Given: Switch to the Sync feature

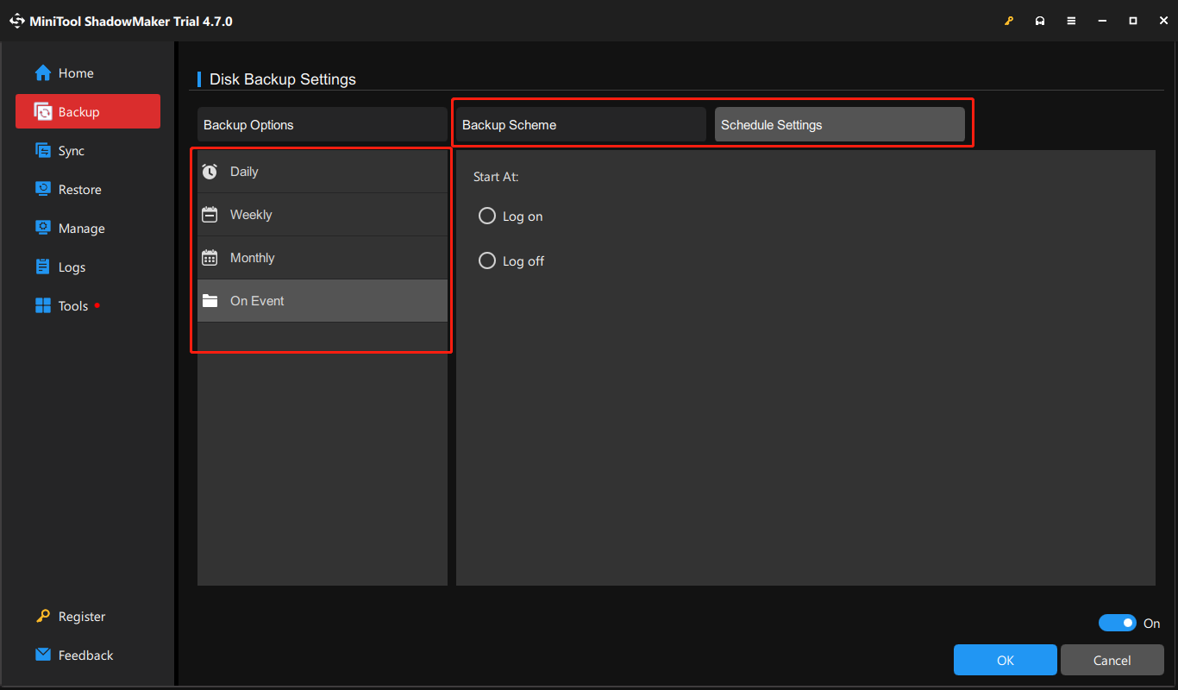Looking at the screenshot, I should (69, 150).
